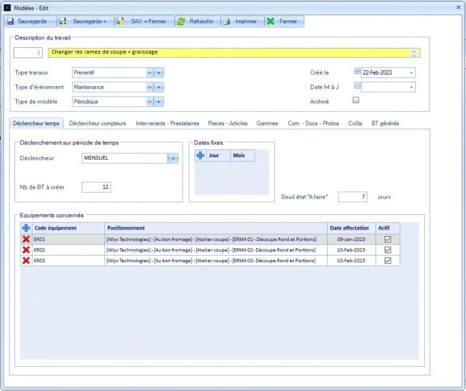Remove equipment ER02 with red X
The height and width of the screenshot is (391, 466).
pos(26,250)
